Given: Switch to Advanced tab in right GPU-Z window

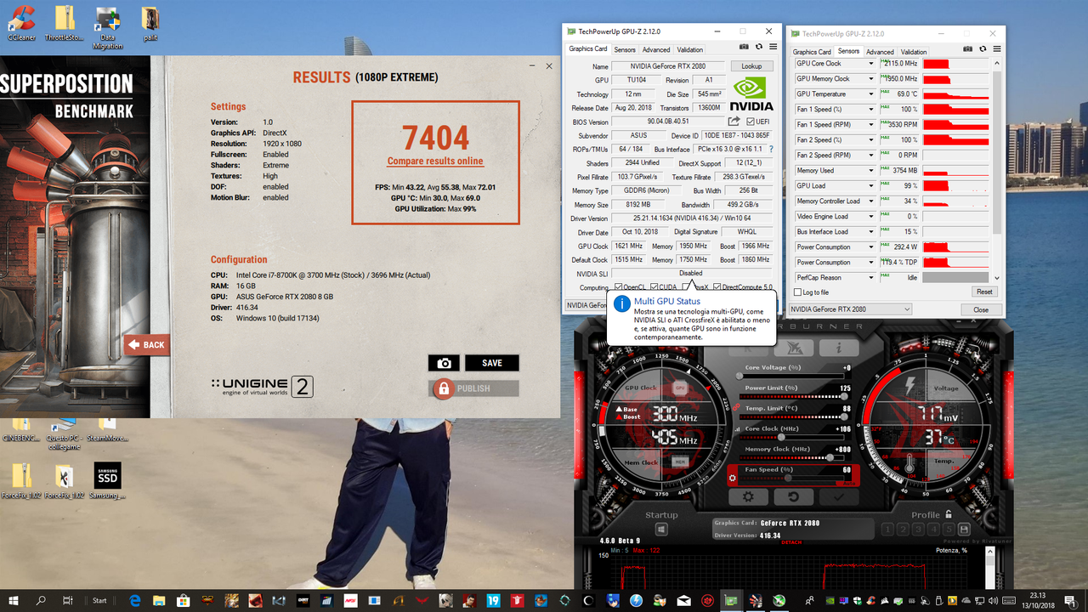Looking at the screenshot, I should (880, 52).
